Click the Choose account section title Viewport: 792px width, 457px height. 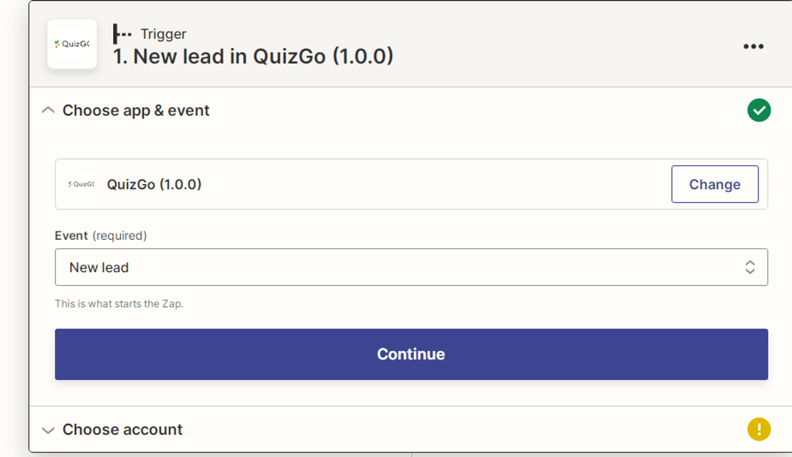122,429
